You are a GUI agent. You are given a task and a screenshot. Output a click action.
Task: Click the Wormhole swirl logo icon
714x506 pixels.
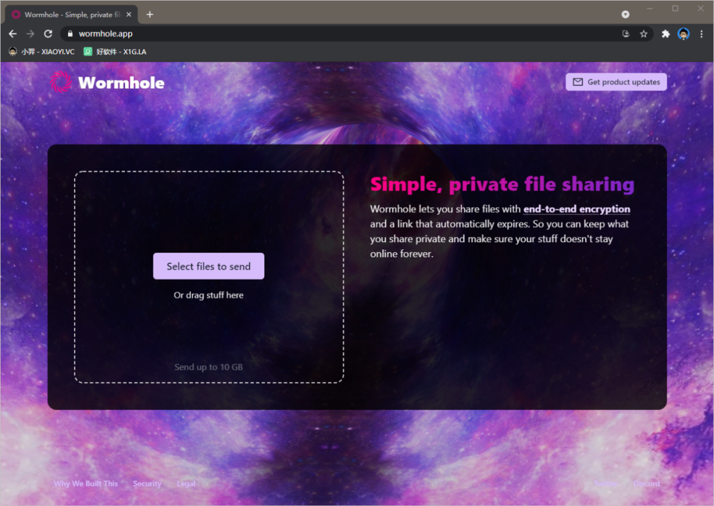[61, 83]
